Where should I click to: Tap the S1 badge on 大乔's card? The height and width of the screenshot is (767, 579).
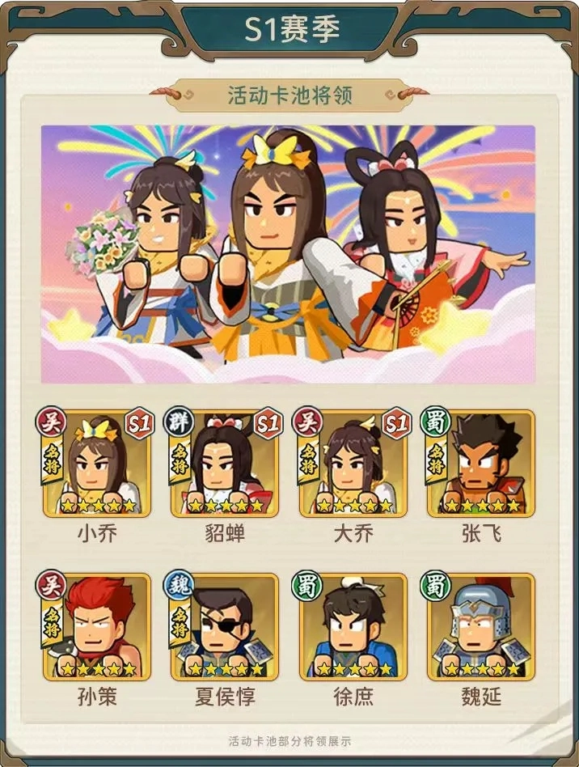click(x=396, y=423)
